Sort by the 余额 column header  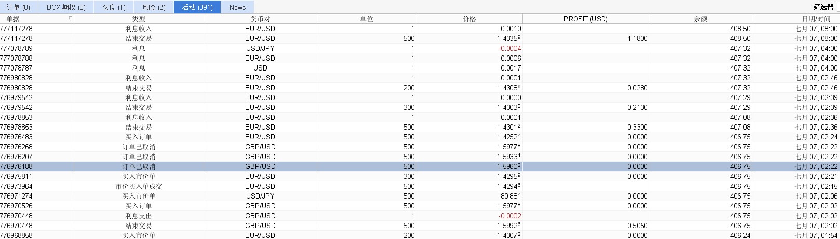click(x=700, y=19)
